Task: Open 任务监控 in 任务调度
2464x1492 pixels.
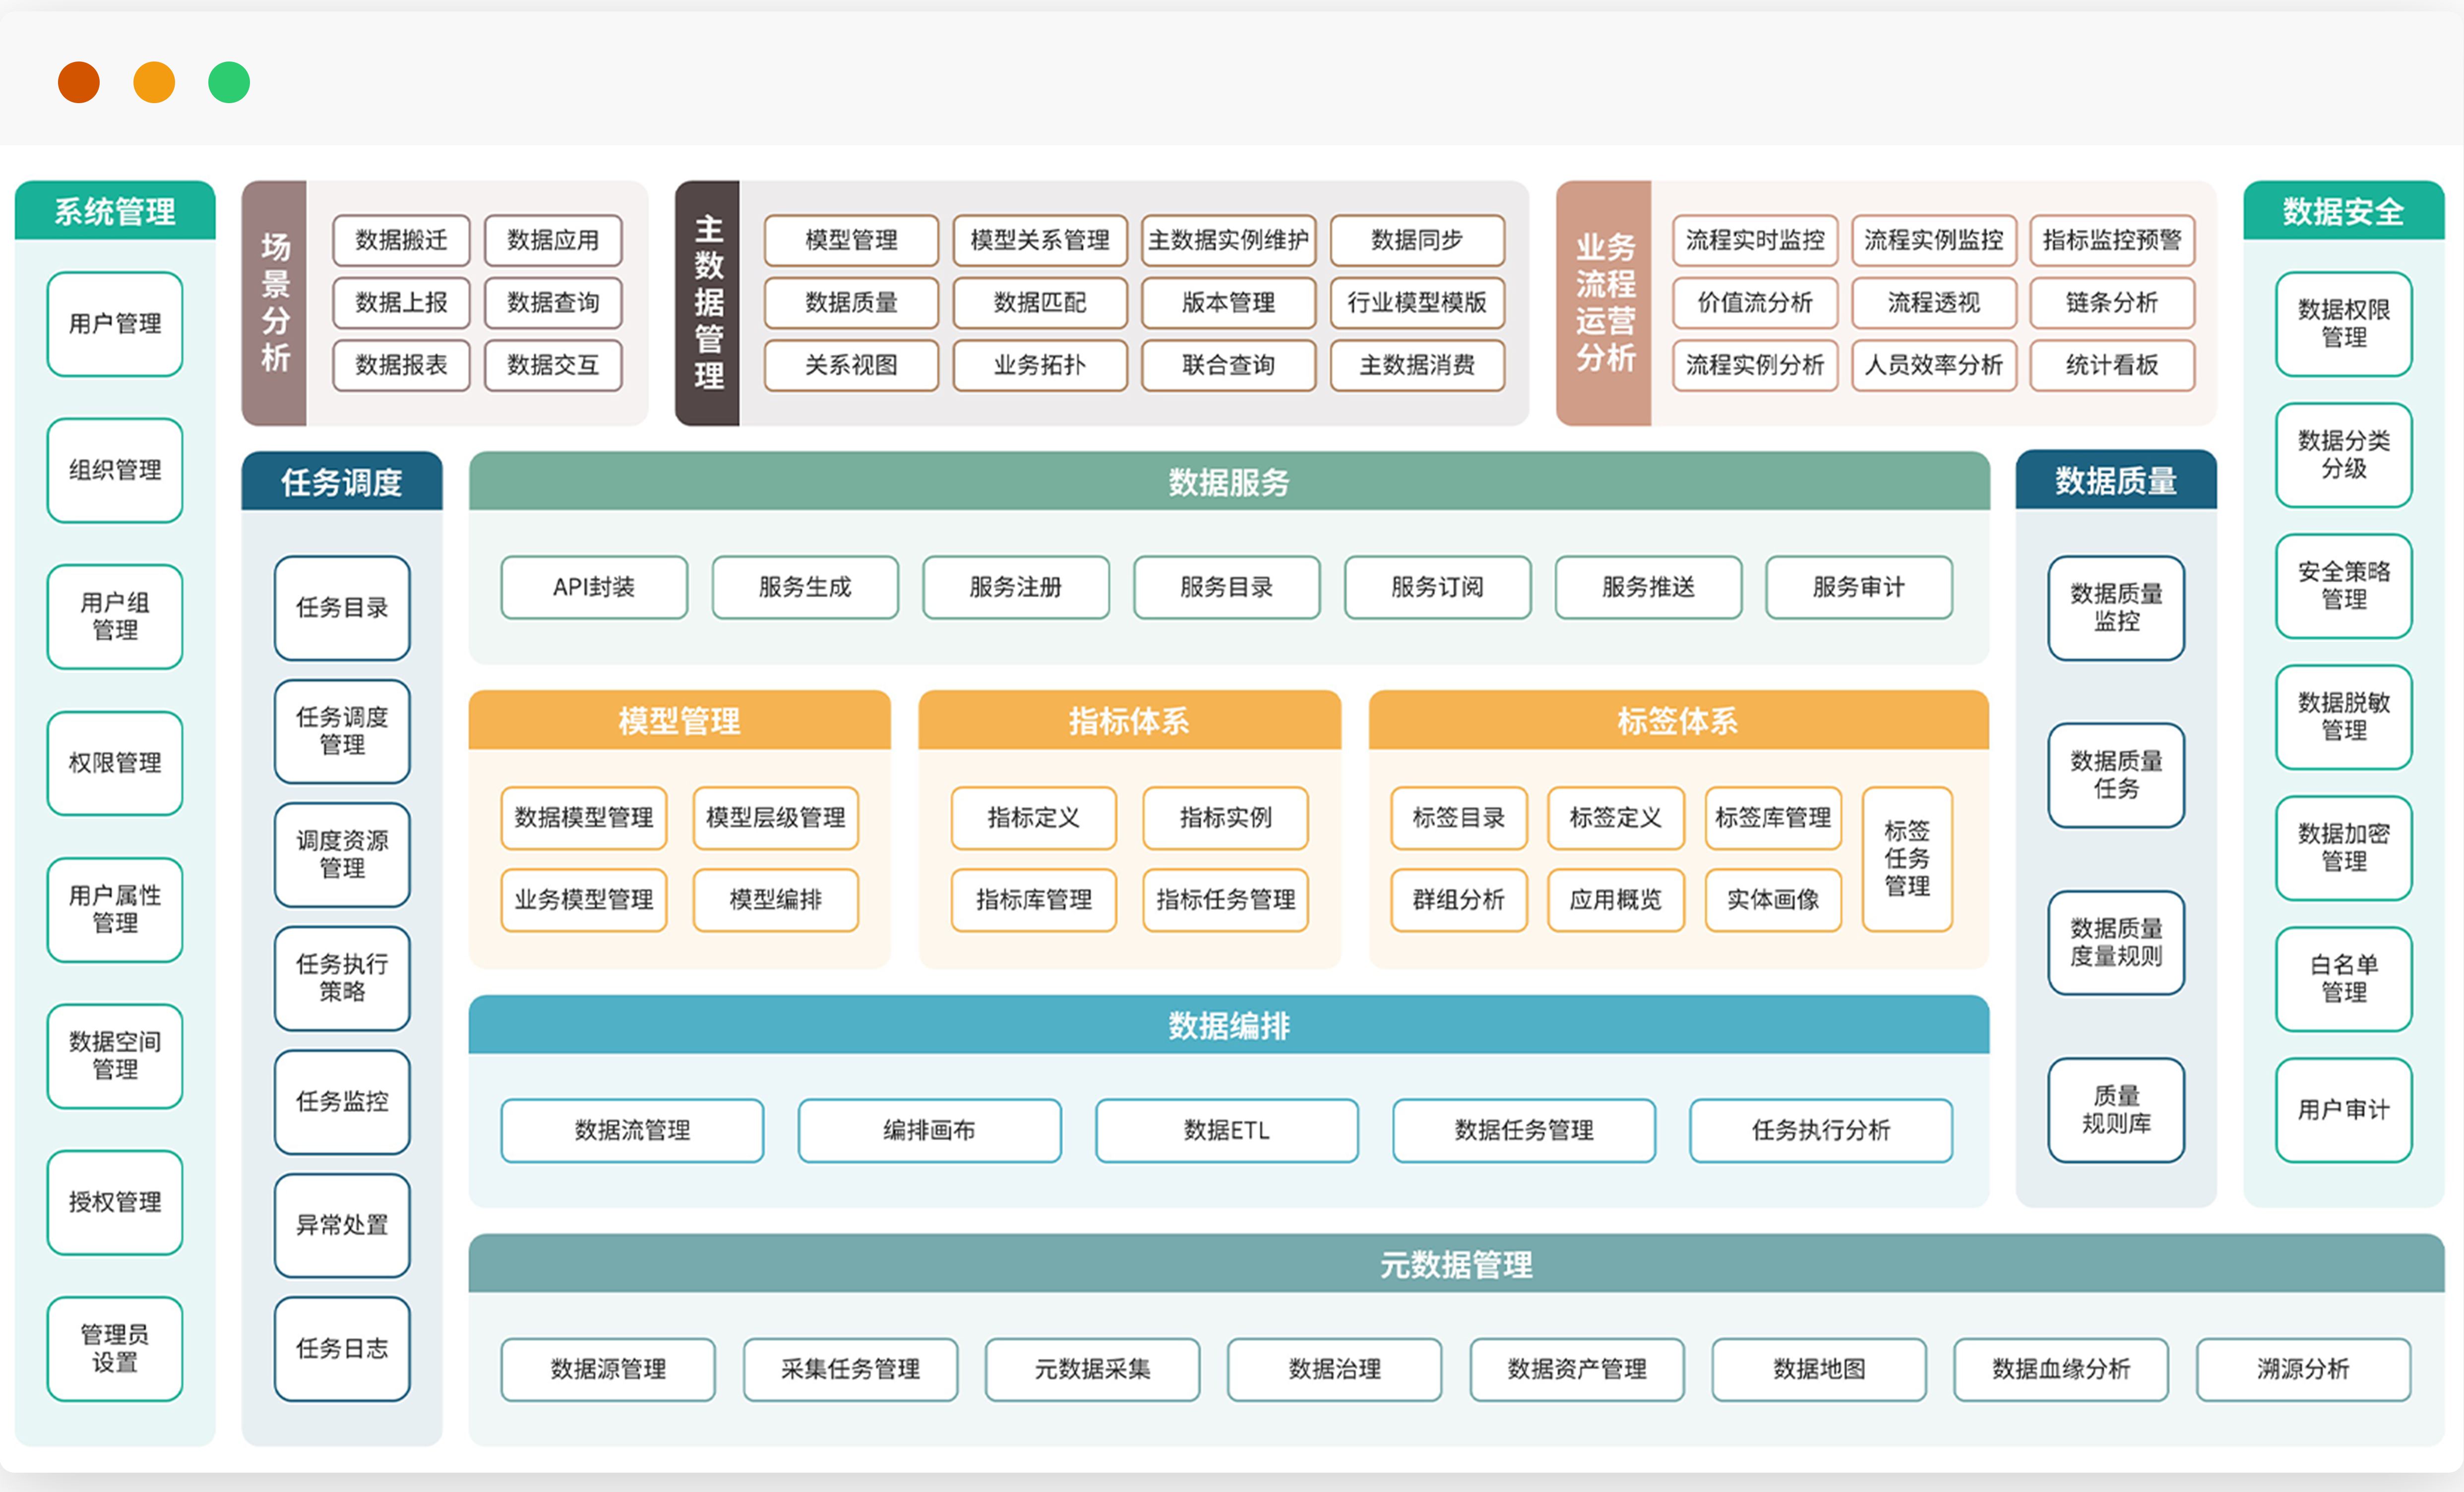Action: point(342,1101)
